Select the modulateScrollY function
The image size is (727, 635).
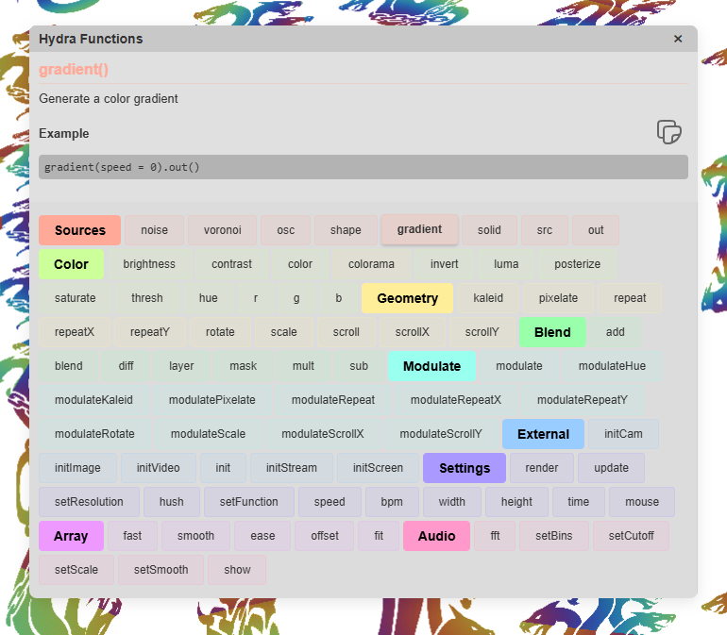tap(441, 433)
